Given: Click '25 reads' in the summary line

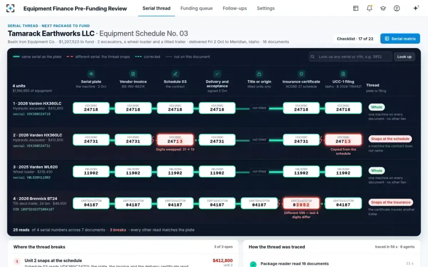Looking at the screenshot, I should pyautogui.click(x=21, y=230).
